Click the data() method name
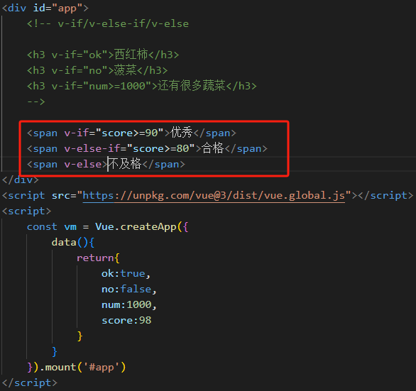This screenshot has height=391, width=416. pyautogui.click(x=64, y=242)
